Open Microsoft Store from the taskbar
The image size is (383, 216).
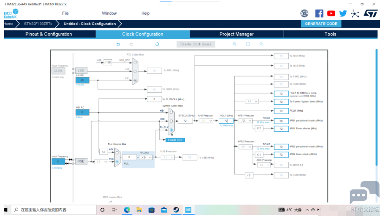point(152,210)
